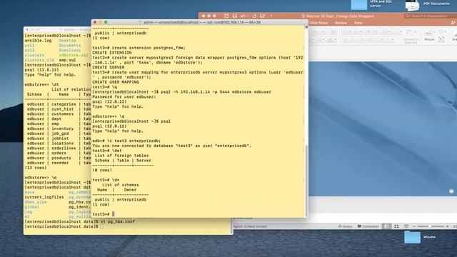Click the share/export icon beside Redo in PowerPoint
This screenshot has width=457, height=257.
point(263,16)
